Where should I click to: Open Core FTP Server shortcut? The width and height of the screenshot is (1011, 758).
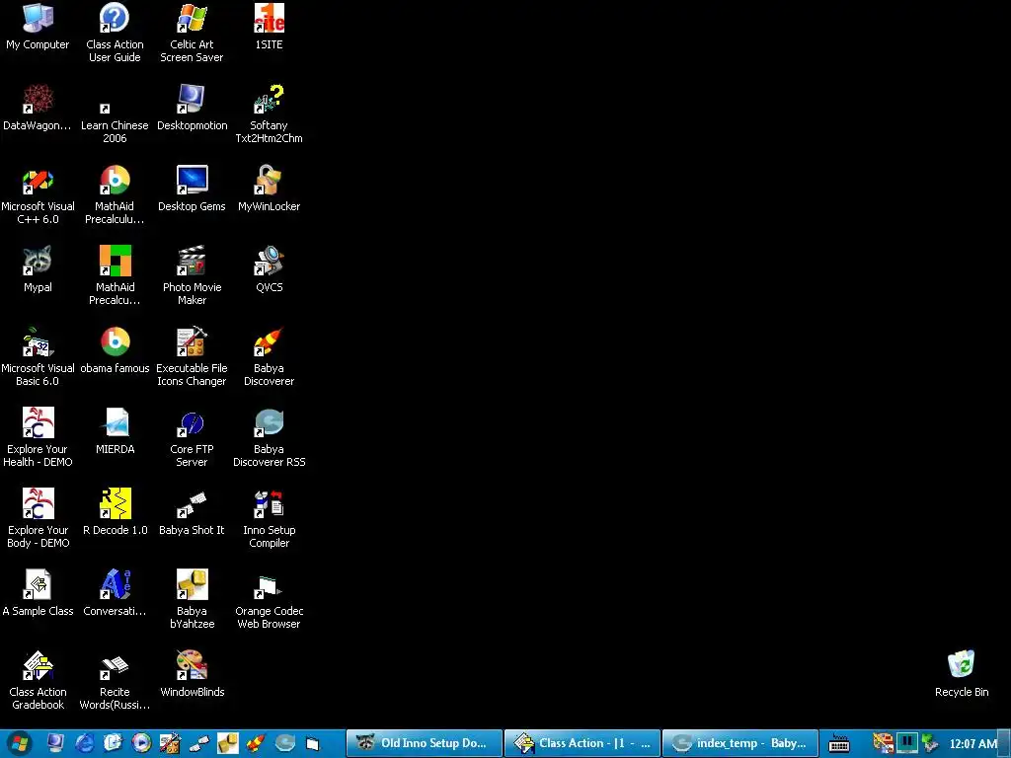coord(193,437)
